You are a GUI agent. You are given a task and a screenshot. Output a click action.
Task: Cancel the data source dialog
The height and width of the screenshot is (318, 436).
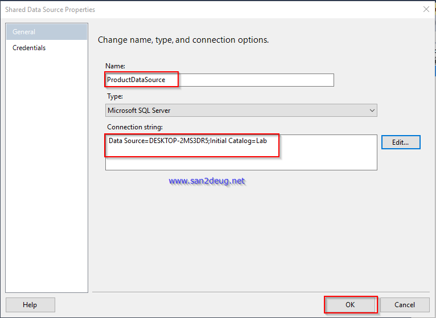point(405,305)
